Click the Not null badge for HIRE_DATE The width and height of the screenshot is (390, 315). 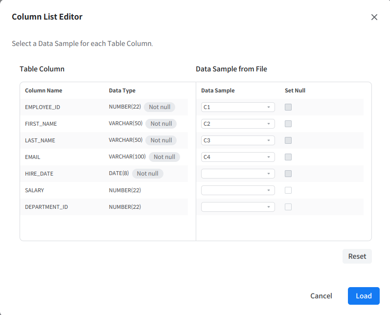click(147, 174)
